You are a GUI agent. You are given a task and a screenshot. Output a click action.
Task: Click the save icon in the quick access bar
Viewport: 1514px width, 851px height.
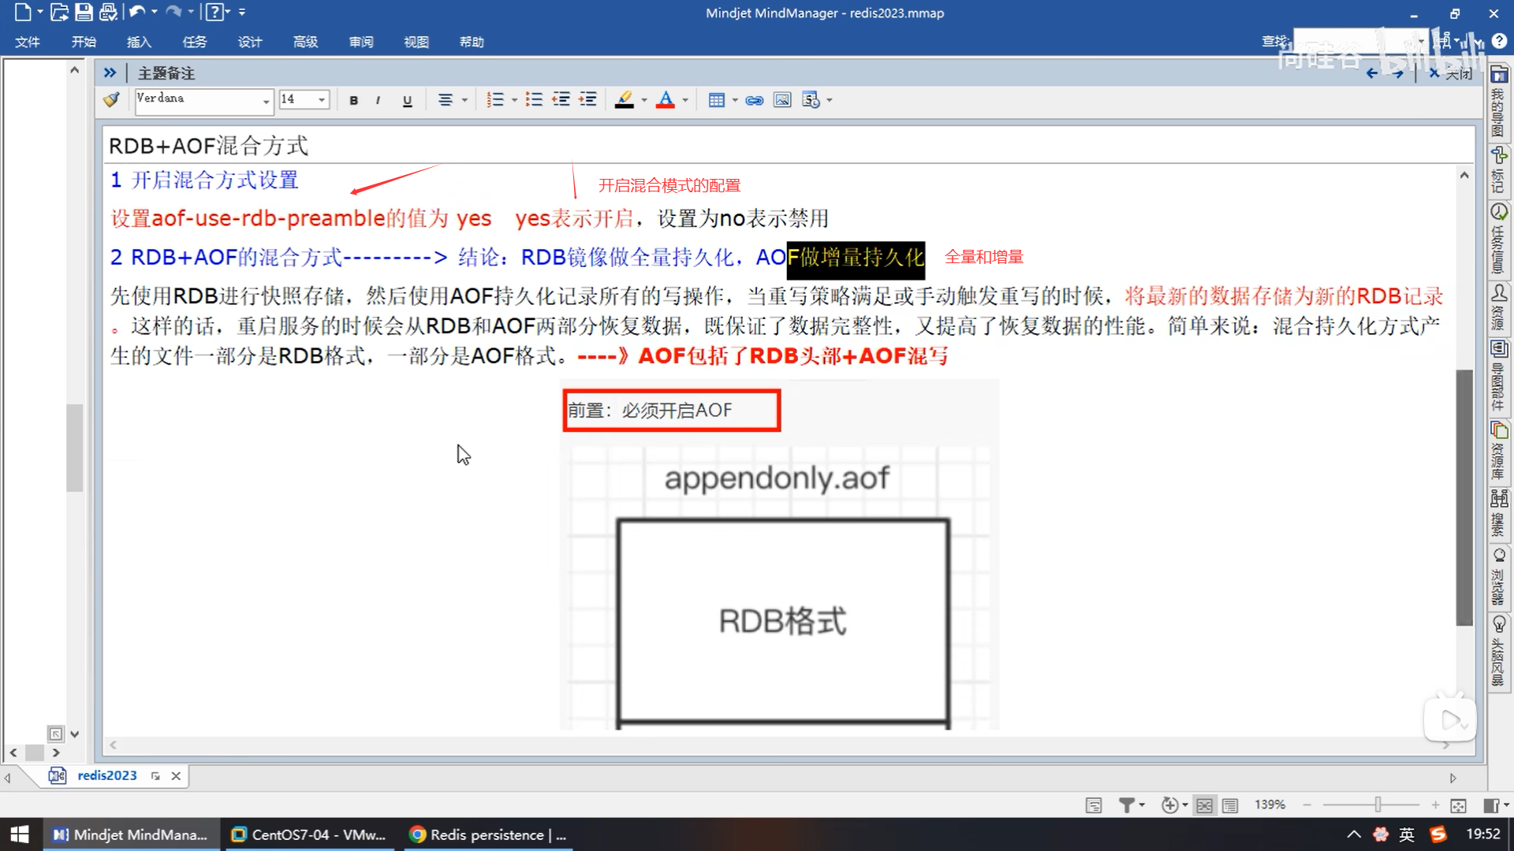point(84,13)
